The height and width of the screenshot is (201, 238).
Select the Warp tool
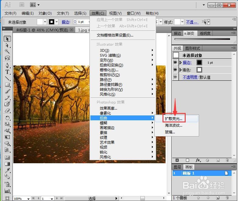pos(7,131)
